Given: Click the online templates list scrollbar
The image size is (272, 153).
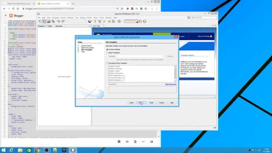Looking at the screenshot, I should coord(175,74).
